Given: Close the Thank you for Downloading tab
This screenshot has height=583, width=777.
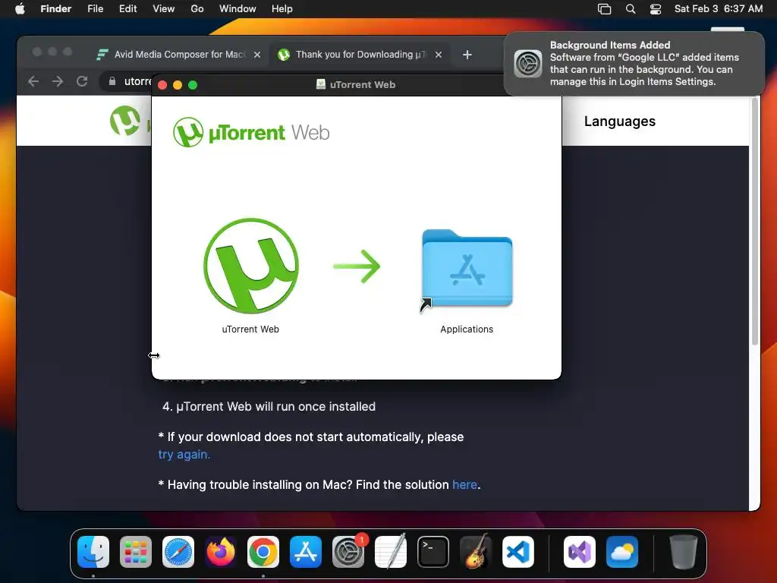Looking at the screenshot, I should (439, 55).
